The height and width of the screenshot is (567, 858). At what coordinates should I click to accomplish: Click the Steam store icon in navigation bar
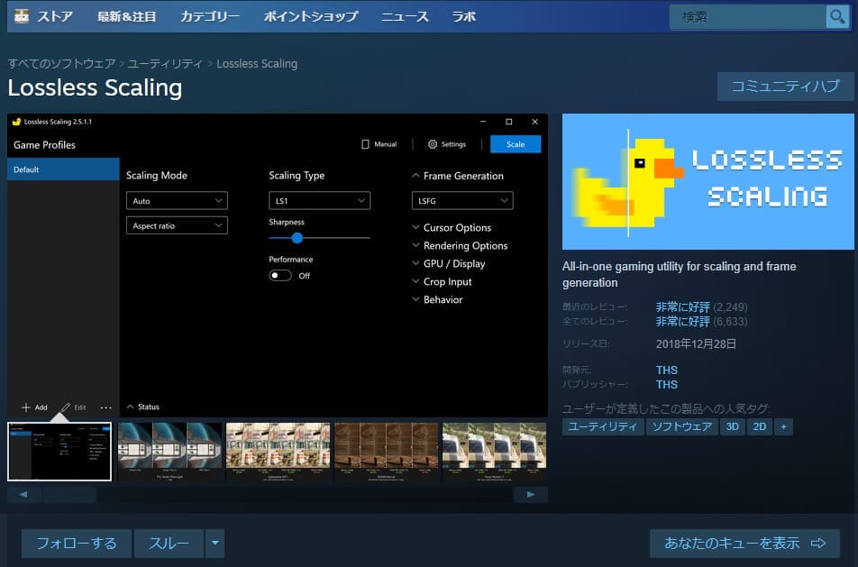[22, 16]
